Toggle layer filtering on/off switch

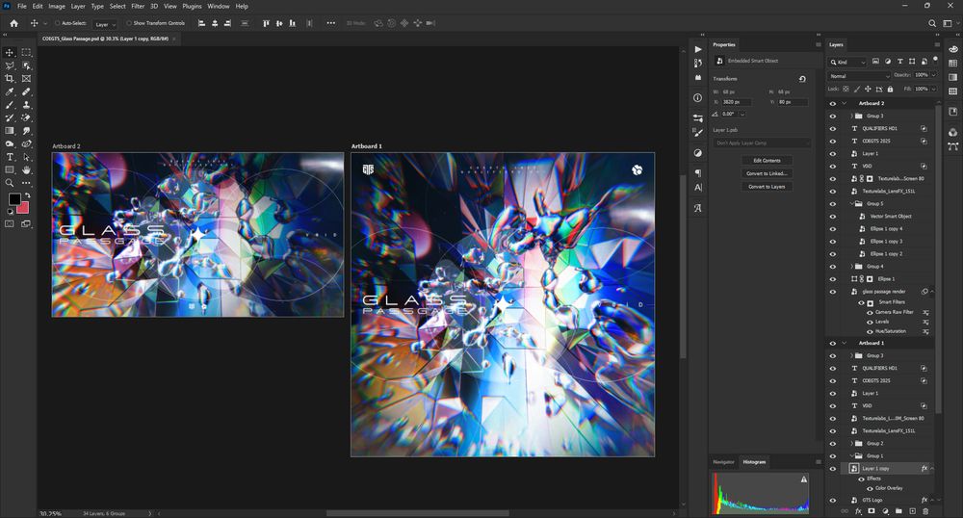pyautogui.click(x=935, y=60)
